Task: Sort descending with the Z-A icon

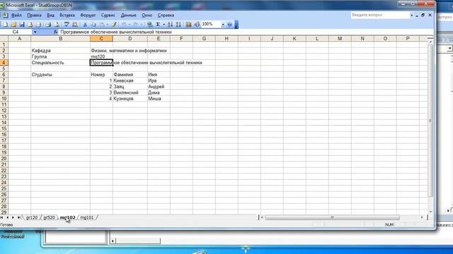Action: click(x=178, y=25)
